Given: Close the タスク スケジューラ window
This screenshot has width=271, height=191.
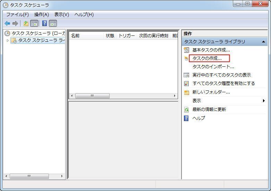Looking at the screenshot, I should (261, 3).
